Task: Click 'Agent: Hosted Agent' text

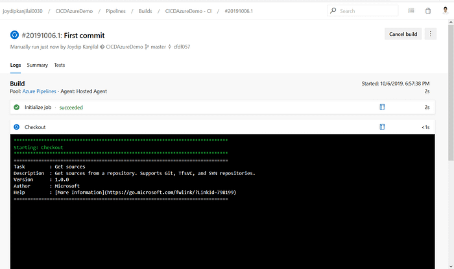Action: (x=84, y=91)
